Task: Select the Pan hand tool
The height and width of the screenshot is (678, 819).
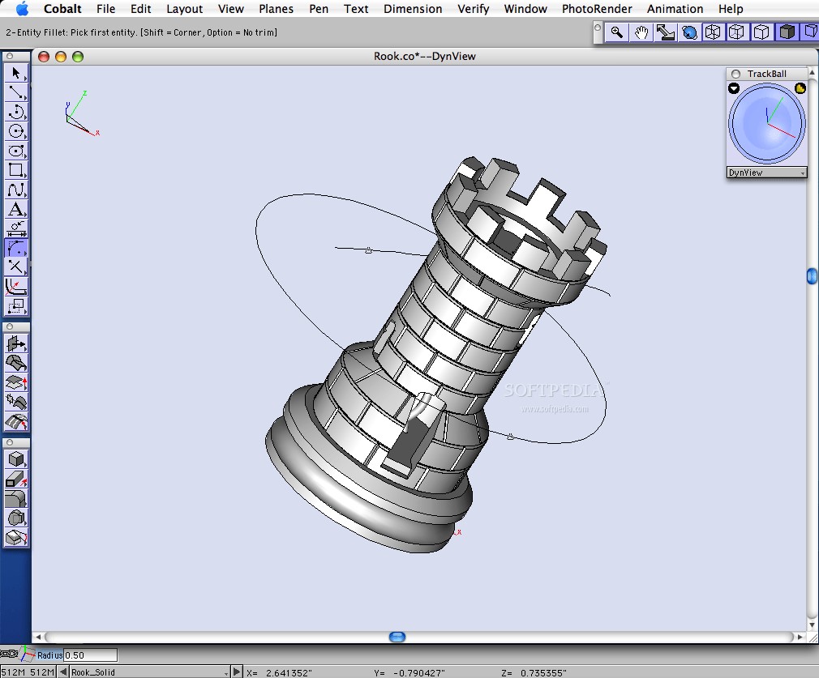Action: (x=641, y=32)
